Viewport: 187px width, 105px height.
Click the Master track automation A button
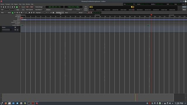click(15, 30)
